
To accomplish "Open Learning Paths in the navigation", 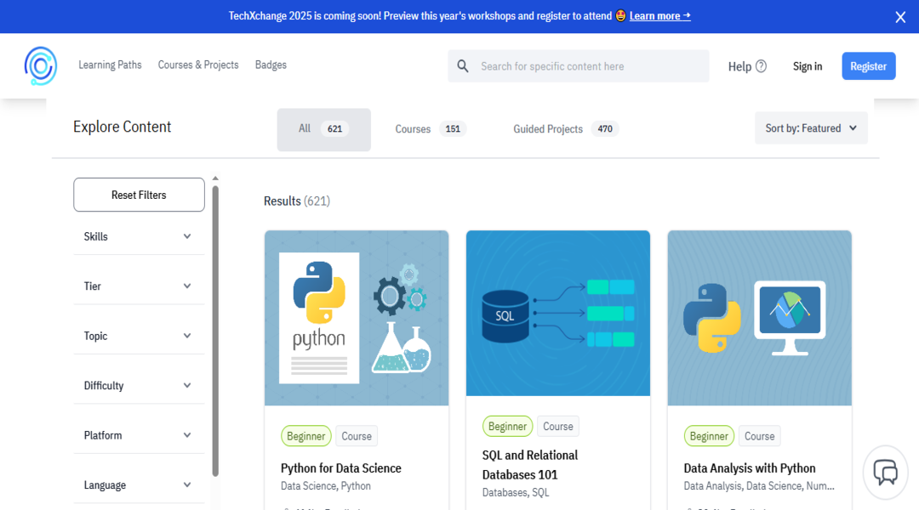I will coord(110,65).
